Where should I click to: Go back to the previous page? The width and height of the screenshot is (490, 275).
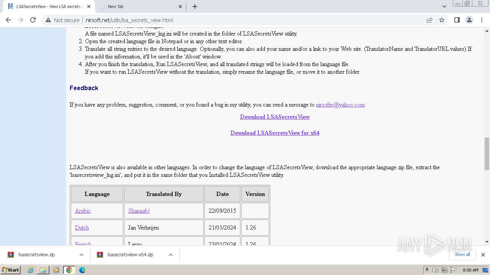[8, 20]
